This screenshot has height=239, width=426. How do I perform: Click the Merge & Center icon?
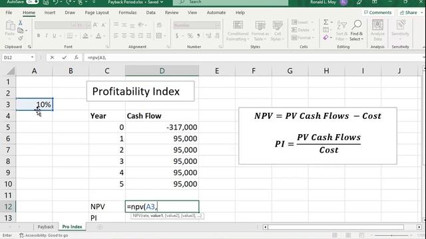(159, 35)
